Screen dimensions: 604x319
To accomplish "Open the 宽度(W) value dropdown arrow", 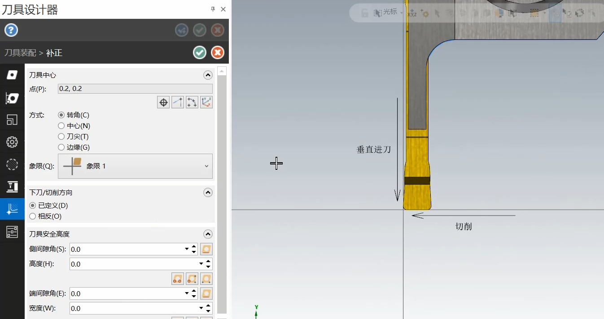I will [201, 308].
